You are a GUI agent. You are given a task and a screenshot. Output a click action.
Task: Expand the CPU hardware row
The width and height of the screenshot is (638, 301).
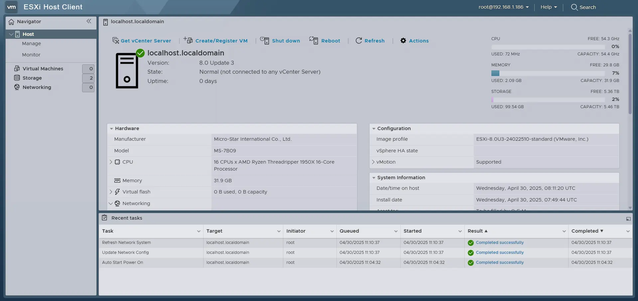111,162
